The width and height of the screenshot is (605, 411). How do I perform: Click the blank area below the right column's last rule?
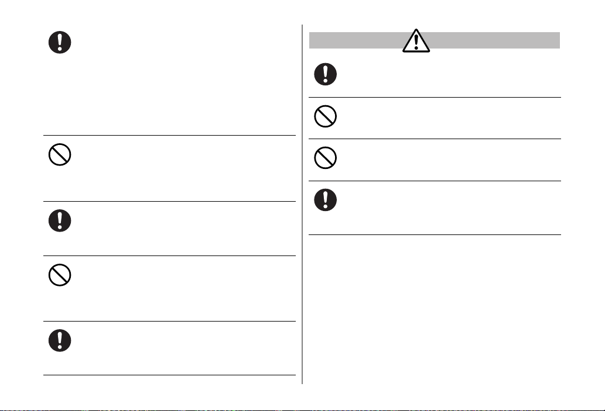(435, 308)
